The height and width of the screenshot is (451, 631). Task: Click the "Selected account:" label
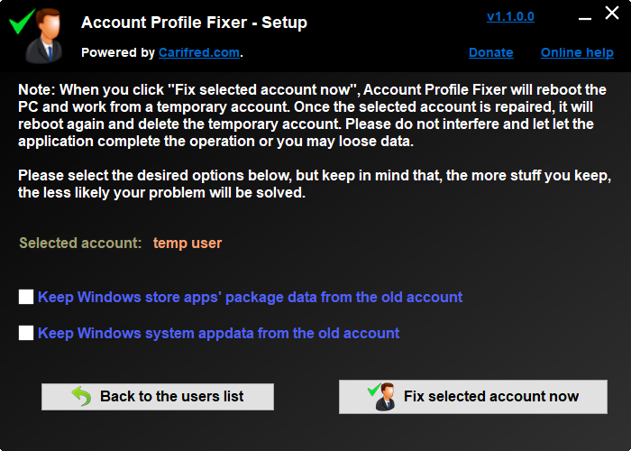tap(80, 243)
